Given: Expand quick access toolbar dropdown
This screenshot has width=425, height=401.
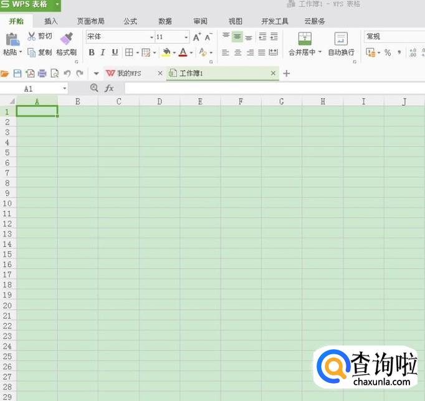Looking at the screenshot, I should [x=96, y=73].
